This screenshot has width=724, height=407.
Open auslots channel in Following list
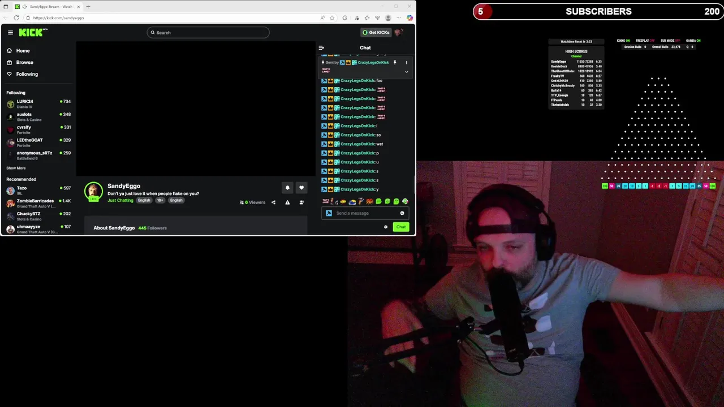(x=38, y=117)
